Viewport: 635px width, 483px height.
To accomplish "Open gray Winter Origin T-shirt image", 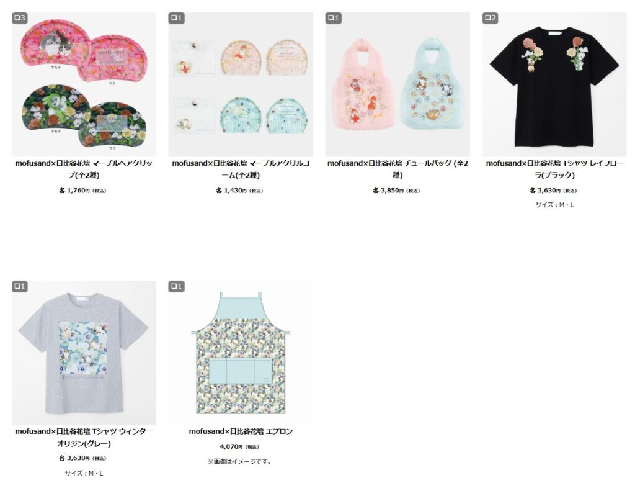I will 84,353.
